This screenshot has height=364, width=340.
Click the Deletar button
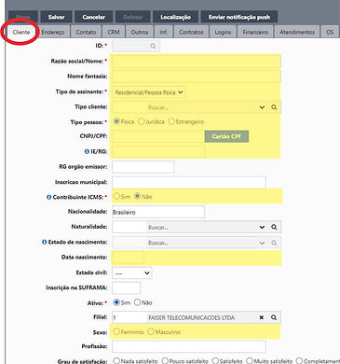coord(133,17)
